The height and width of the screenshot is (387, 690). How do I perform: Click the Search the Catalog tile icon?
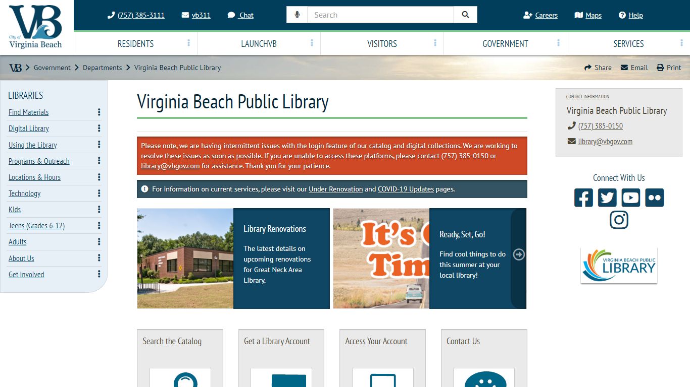coord(180,378)
